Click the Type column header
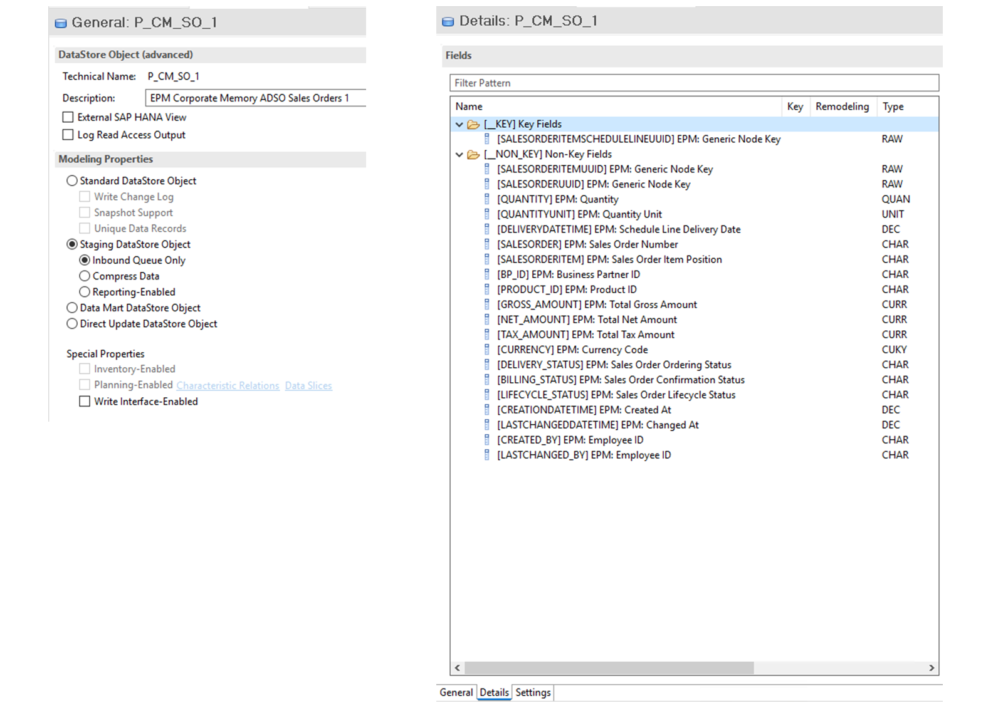1003x708 pixels. coord(908,107)
